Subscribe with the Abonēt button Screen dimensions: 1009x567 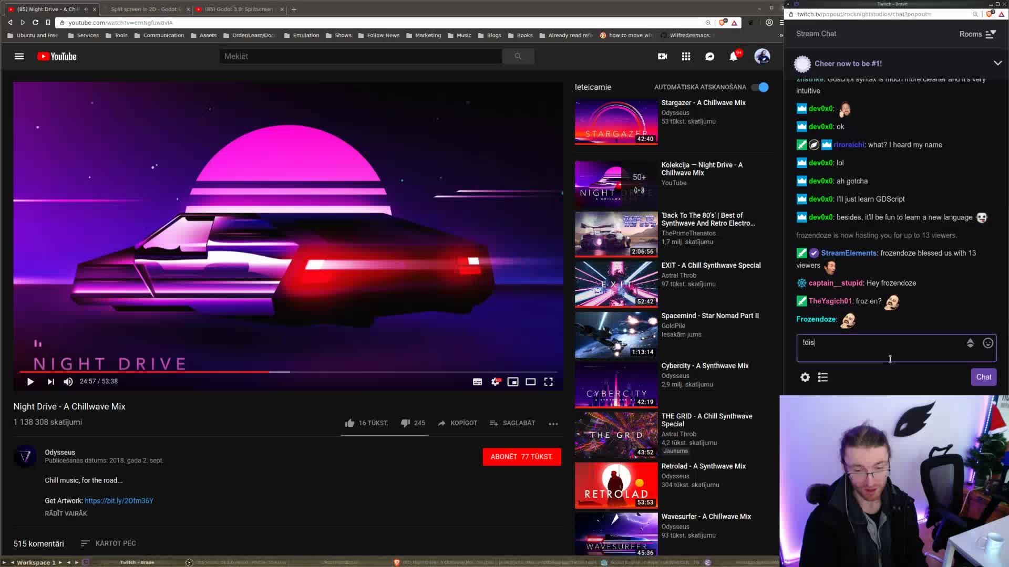click(522, 457)
